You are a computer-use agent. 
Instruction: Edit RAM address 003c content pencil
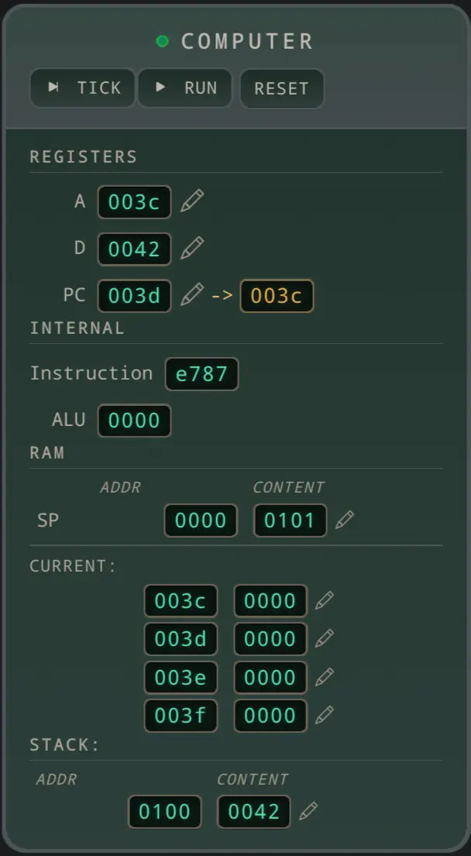click(324, 600)
